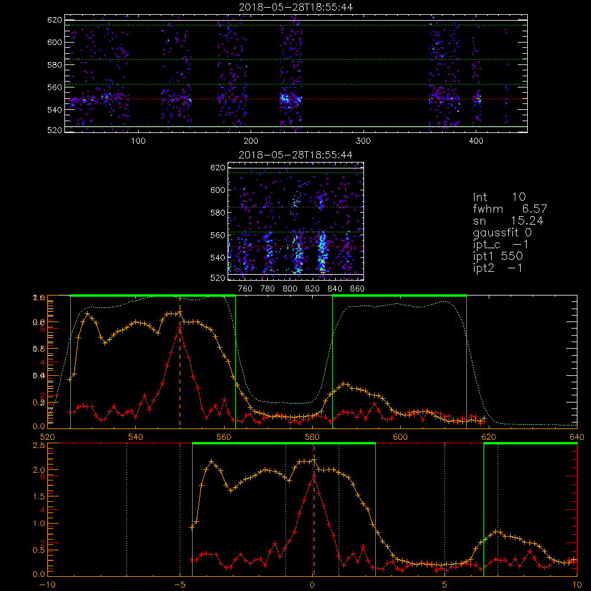
Task: Click the middle plot's timestamp title 2018-05-28T18:55:44
Action: tap(296, 155)
